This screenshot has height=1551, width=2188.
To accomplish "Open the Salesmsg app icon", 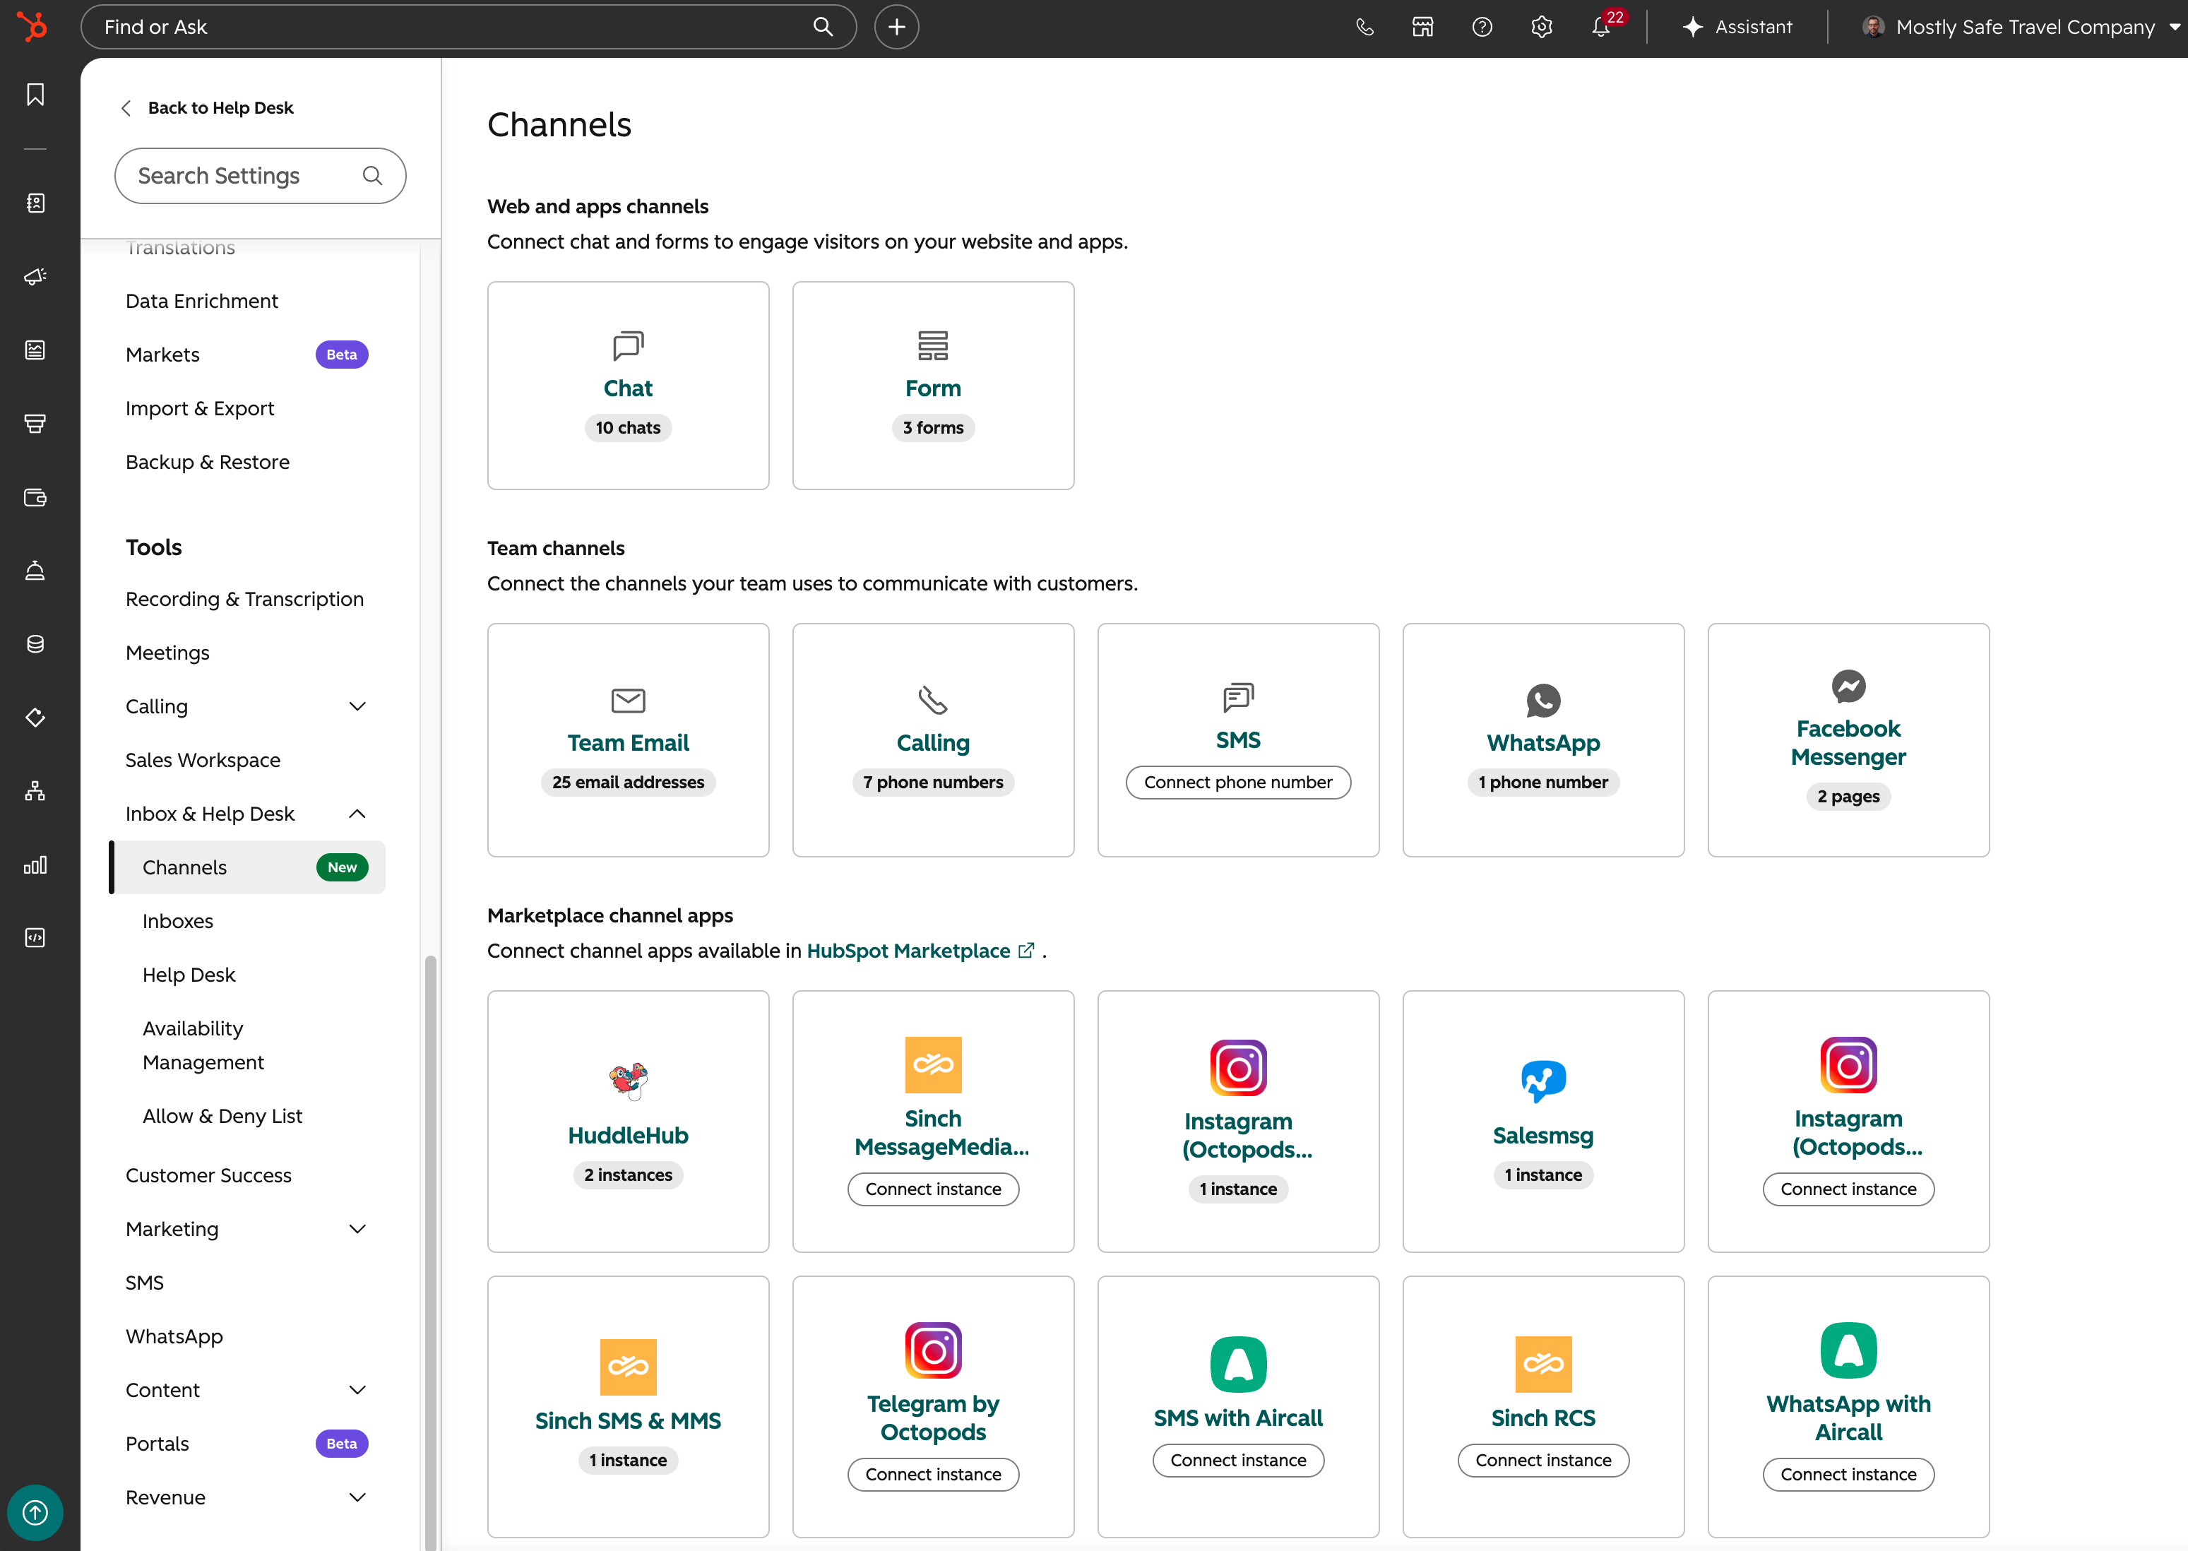I will (x=1543, y=1081).
